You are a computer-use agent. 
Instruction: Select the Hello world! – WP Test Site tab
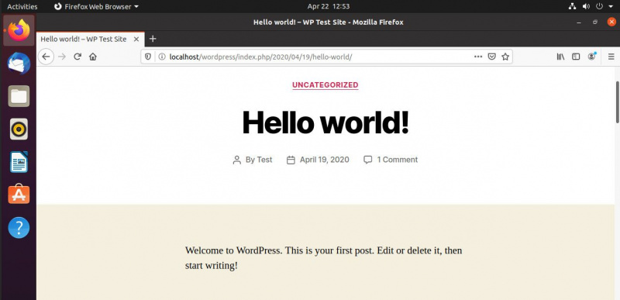[x=84, y=39]
